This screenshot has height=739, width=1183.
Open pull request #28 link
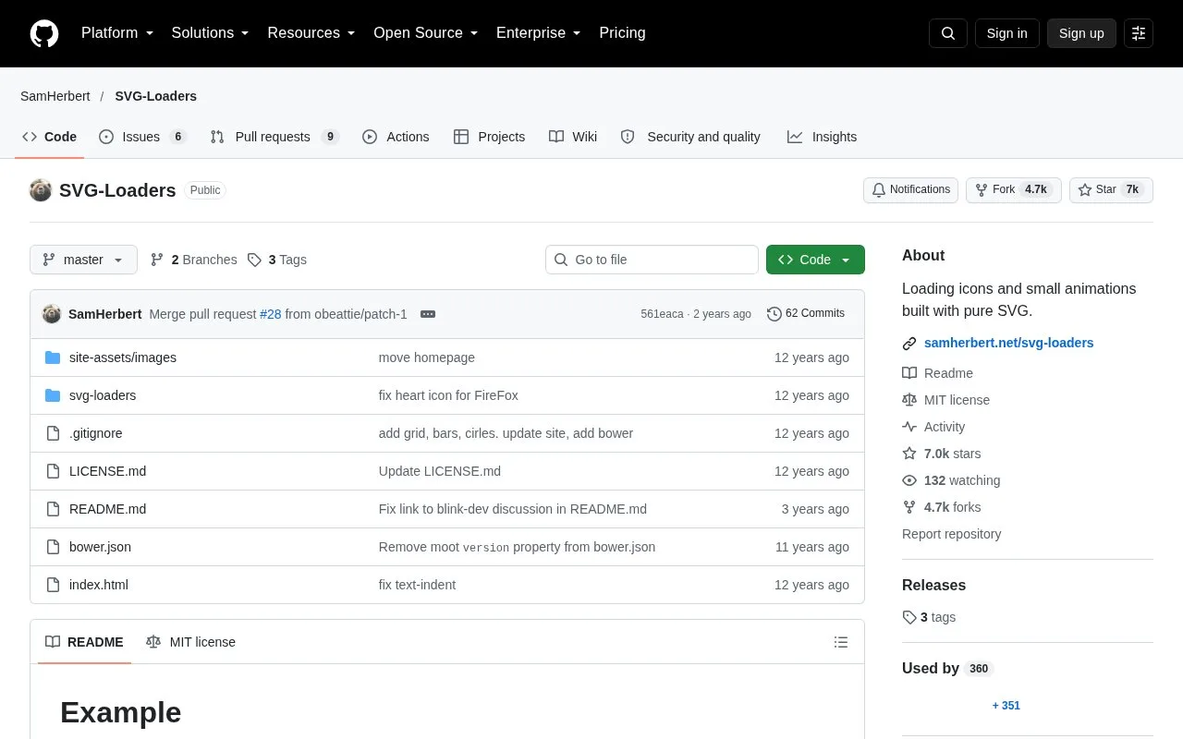(x=270, y=314)
